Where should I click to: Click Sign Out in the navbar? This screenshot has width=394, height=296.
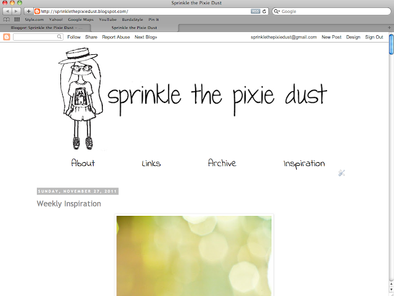pos(374,37)
